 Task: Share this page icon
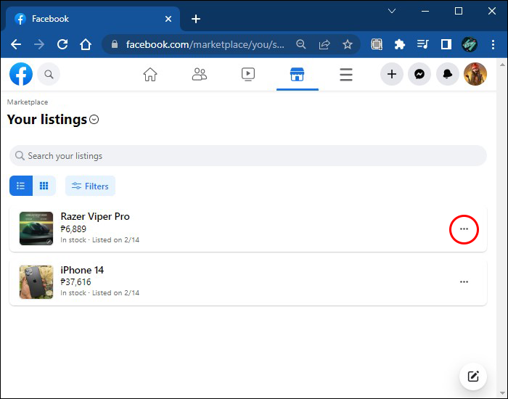pos(324,44)
